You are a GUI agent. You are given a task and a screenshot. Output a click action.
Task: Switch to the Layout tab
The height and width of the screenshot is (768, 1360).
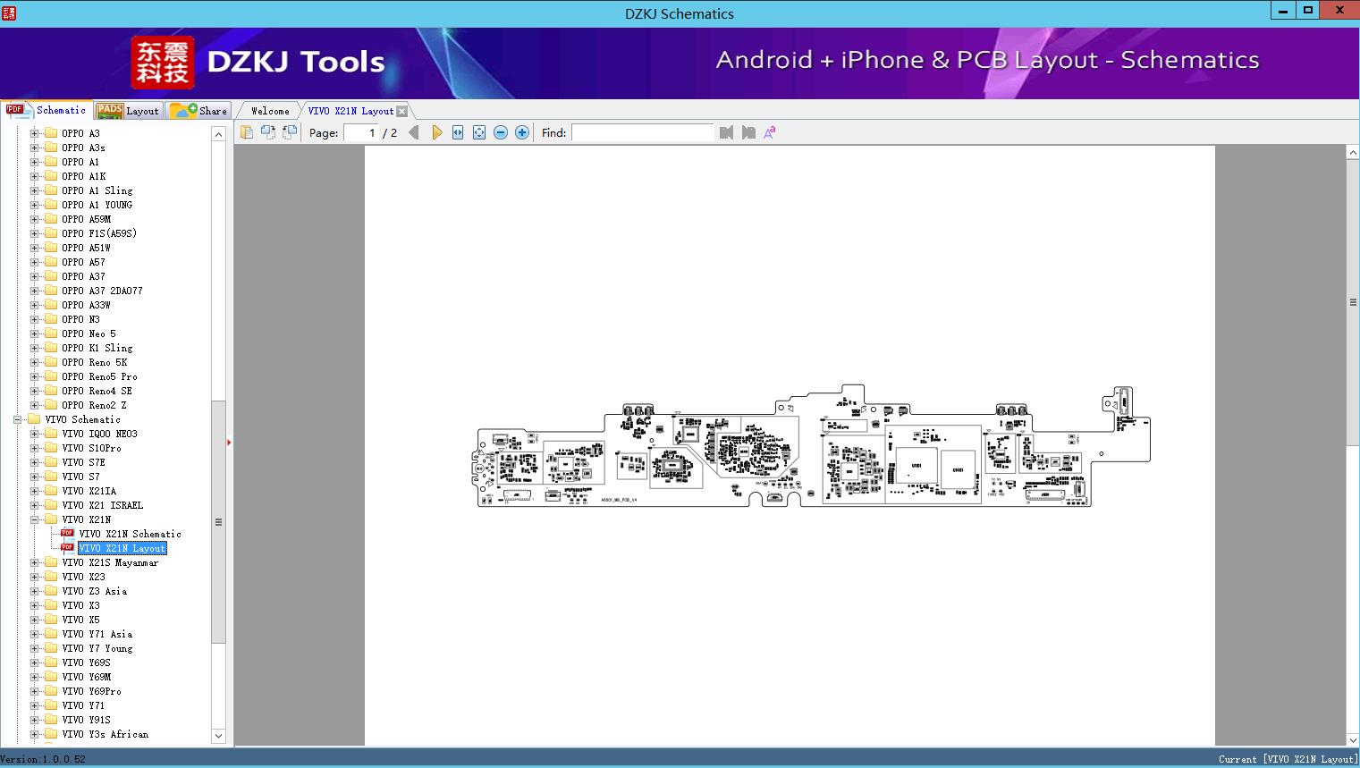(x=129, y=111)
